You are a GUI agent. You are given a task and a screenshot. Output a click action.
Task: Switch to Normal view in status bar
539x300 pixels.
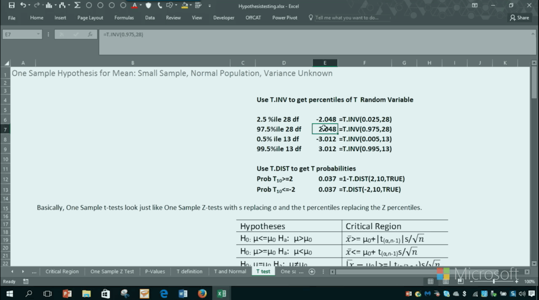coord(430,281)
